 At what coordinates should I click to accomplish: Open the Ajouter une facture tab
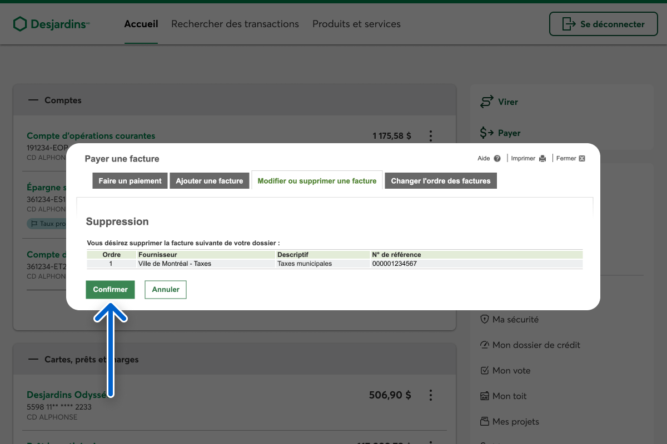(210, 181)
